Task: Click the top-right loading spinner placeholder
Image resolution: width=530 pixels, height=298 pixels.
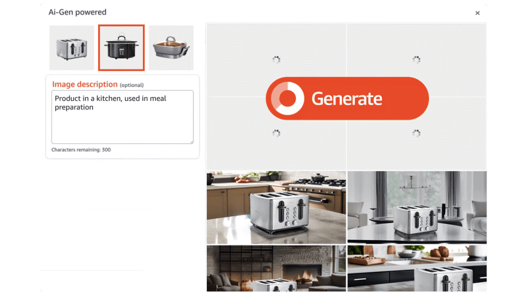Action: (x=417, y=60)
